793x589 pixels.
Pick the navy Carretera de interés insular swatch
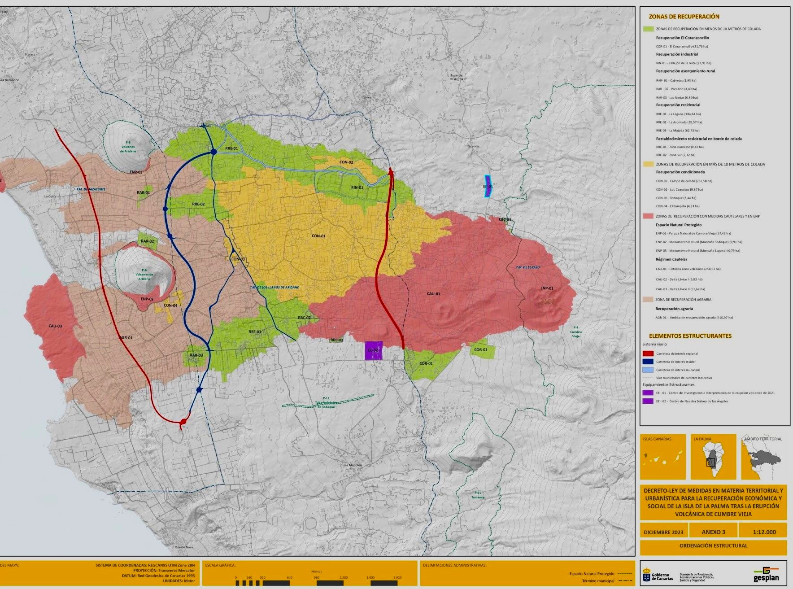point(648,362)
